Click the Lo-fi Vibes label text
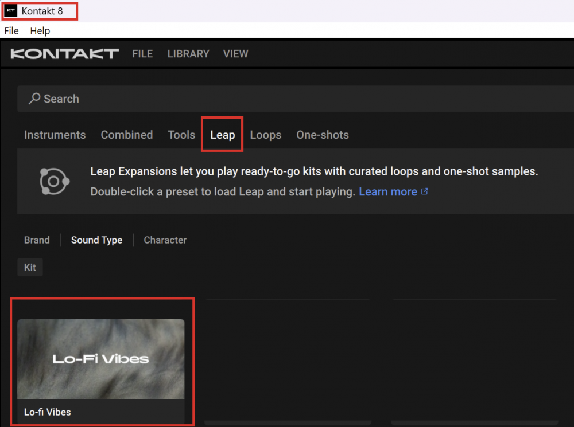574x427 pixels. [x=48, y=412]
